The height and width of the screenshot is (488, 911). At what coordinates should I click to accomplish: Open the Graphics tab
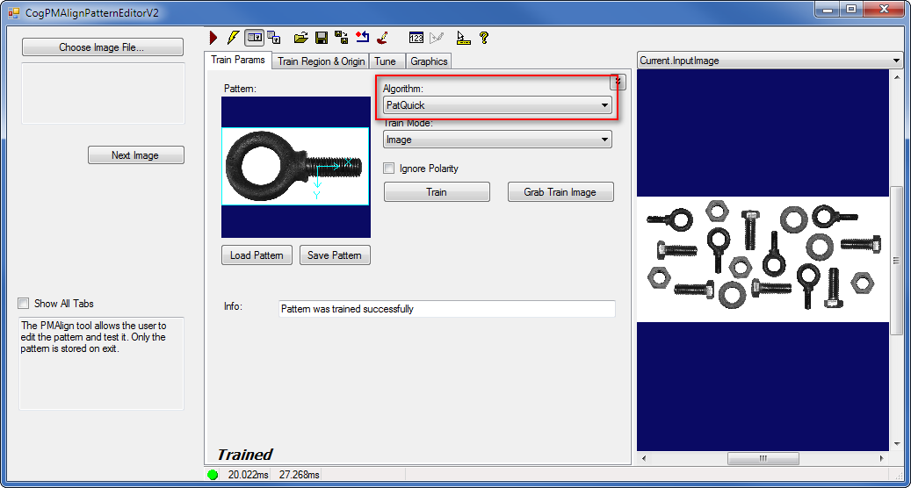[x=429, y=61]
